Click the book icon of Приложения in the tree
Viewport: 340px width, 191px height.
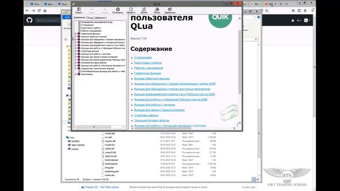pyautogui.click(x=79, y=74)
